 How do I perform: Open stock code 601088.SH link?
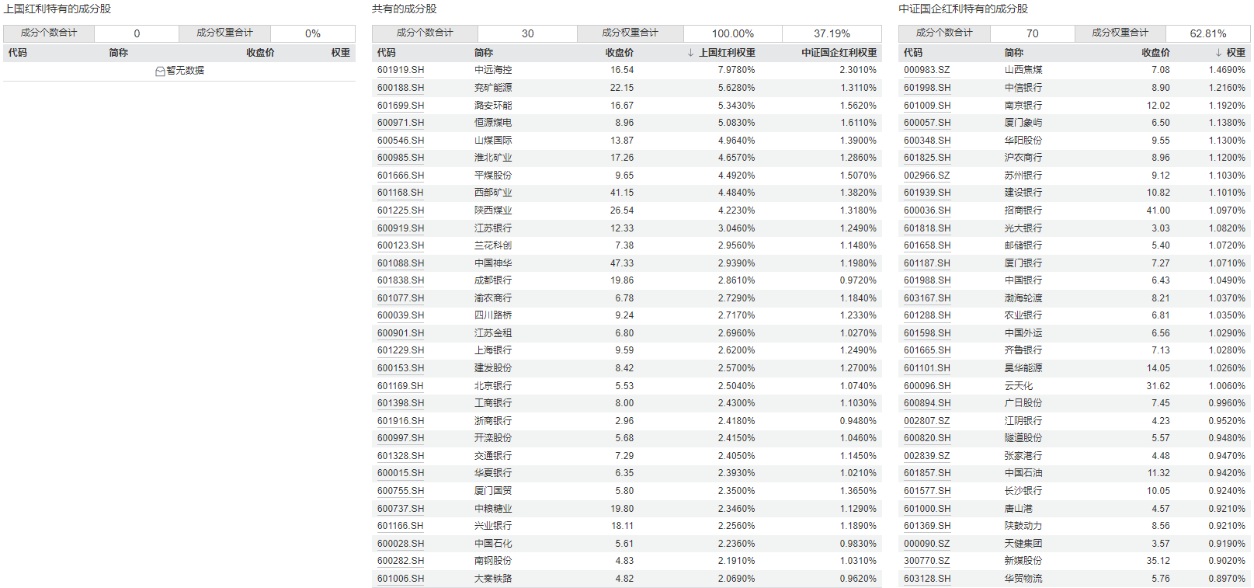click(401, 263)
